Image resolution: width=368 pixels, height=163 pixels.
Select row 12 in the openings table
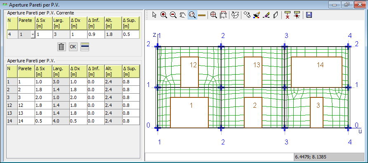(x=73, y=105)
